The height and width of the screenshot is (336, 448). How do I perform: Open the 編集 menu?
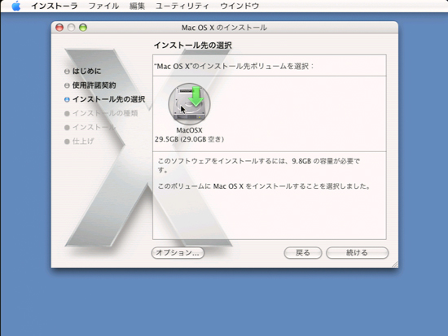(x=137, y=6)
